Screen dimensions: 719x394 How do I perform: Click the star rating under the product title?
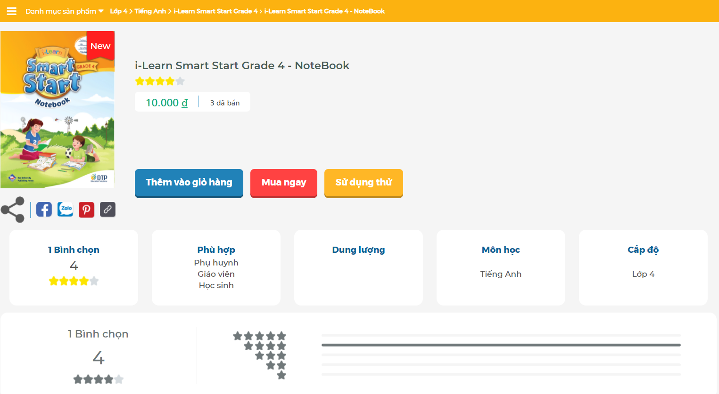click(160, 81)
